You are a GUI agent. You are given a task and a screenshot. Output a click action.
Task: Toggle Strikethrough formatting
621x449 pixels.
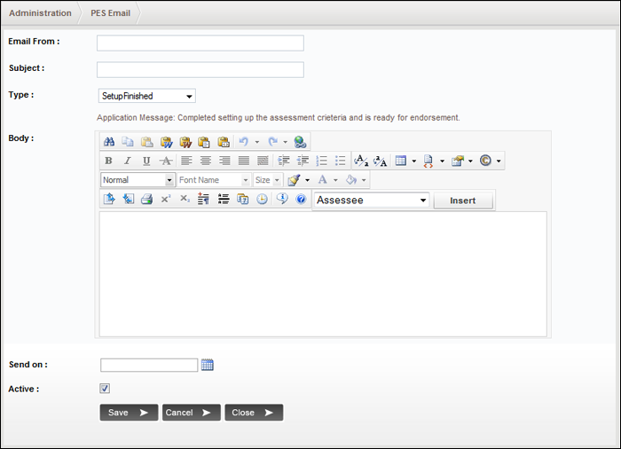click(x=166, y=161)
